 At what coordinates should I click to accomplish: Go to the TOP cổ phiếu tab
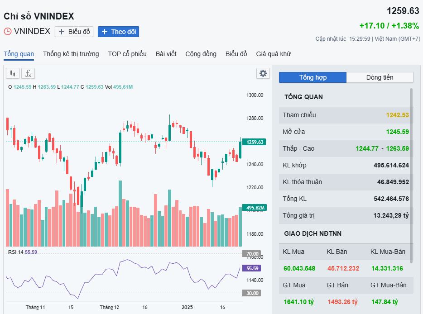127,54
